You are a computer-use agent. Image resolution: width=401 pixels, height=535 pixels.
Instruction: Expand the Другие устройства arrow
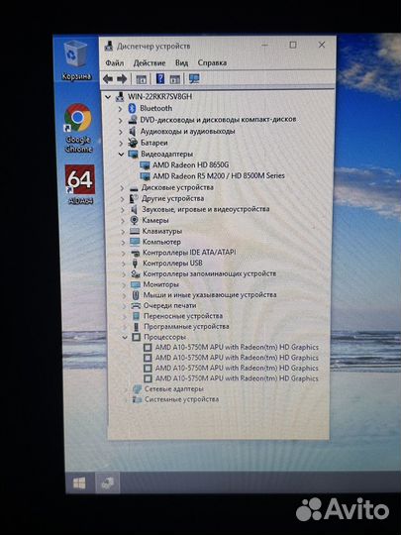(x=123, y=198)
